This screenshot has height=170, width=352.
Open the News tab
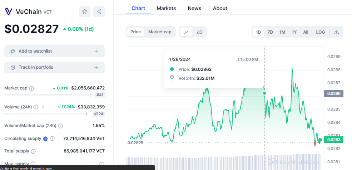[x=194, y=8]
